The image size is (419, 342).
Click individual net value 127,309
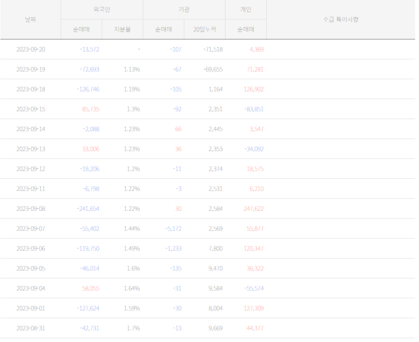click(254, 308)
